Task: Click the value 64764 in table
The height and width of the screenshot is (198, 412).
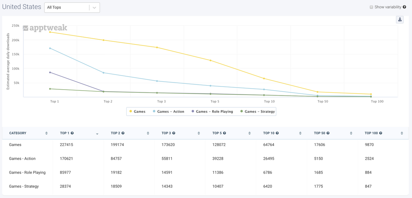Action: pyautogui.click(x=269, y=145)
